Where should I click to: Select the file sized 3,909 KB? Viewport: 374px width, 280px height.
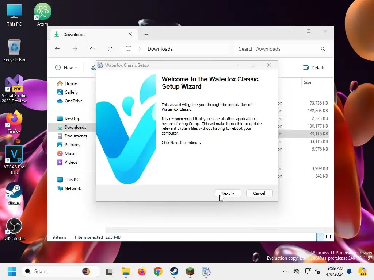(x=320, y=168)
